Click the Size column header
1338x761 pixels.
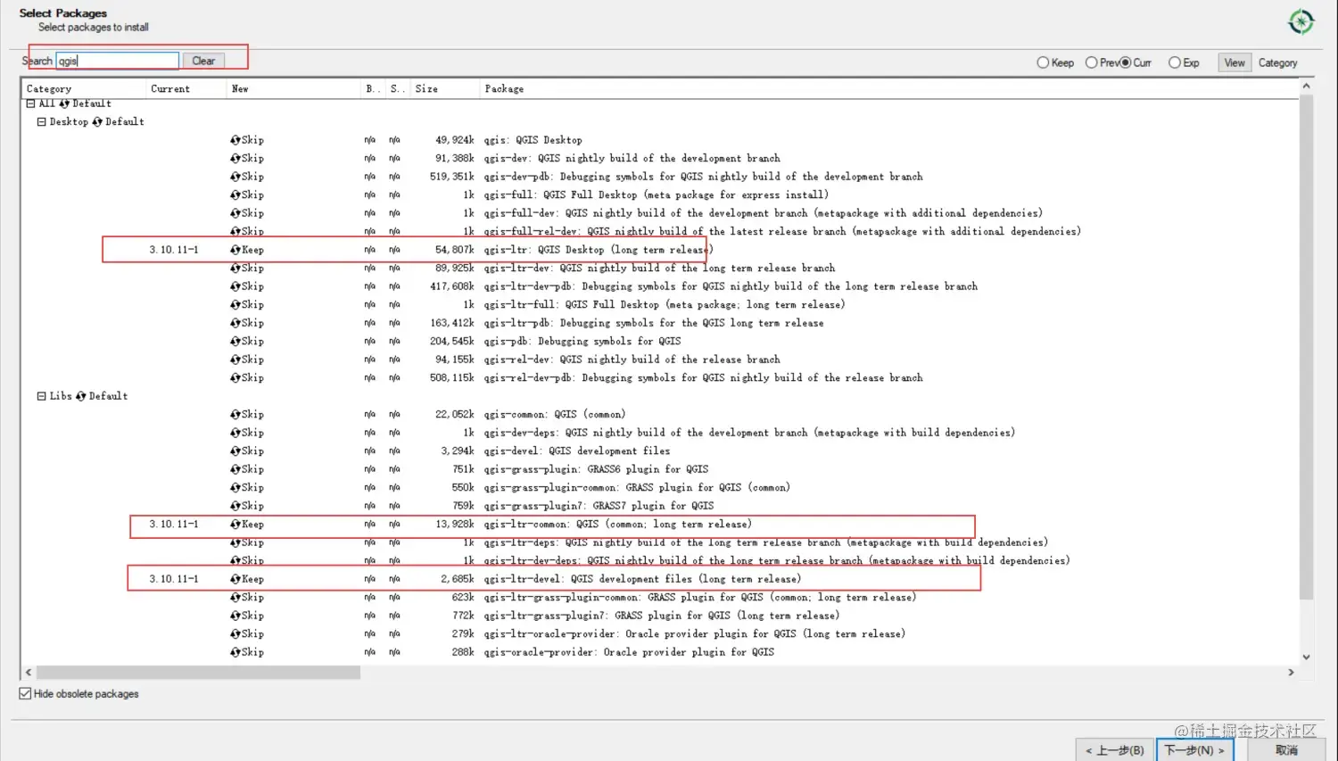(444, 89)
